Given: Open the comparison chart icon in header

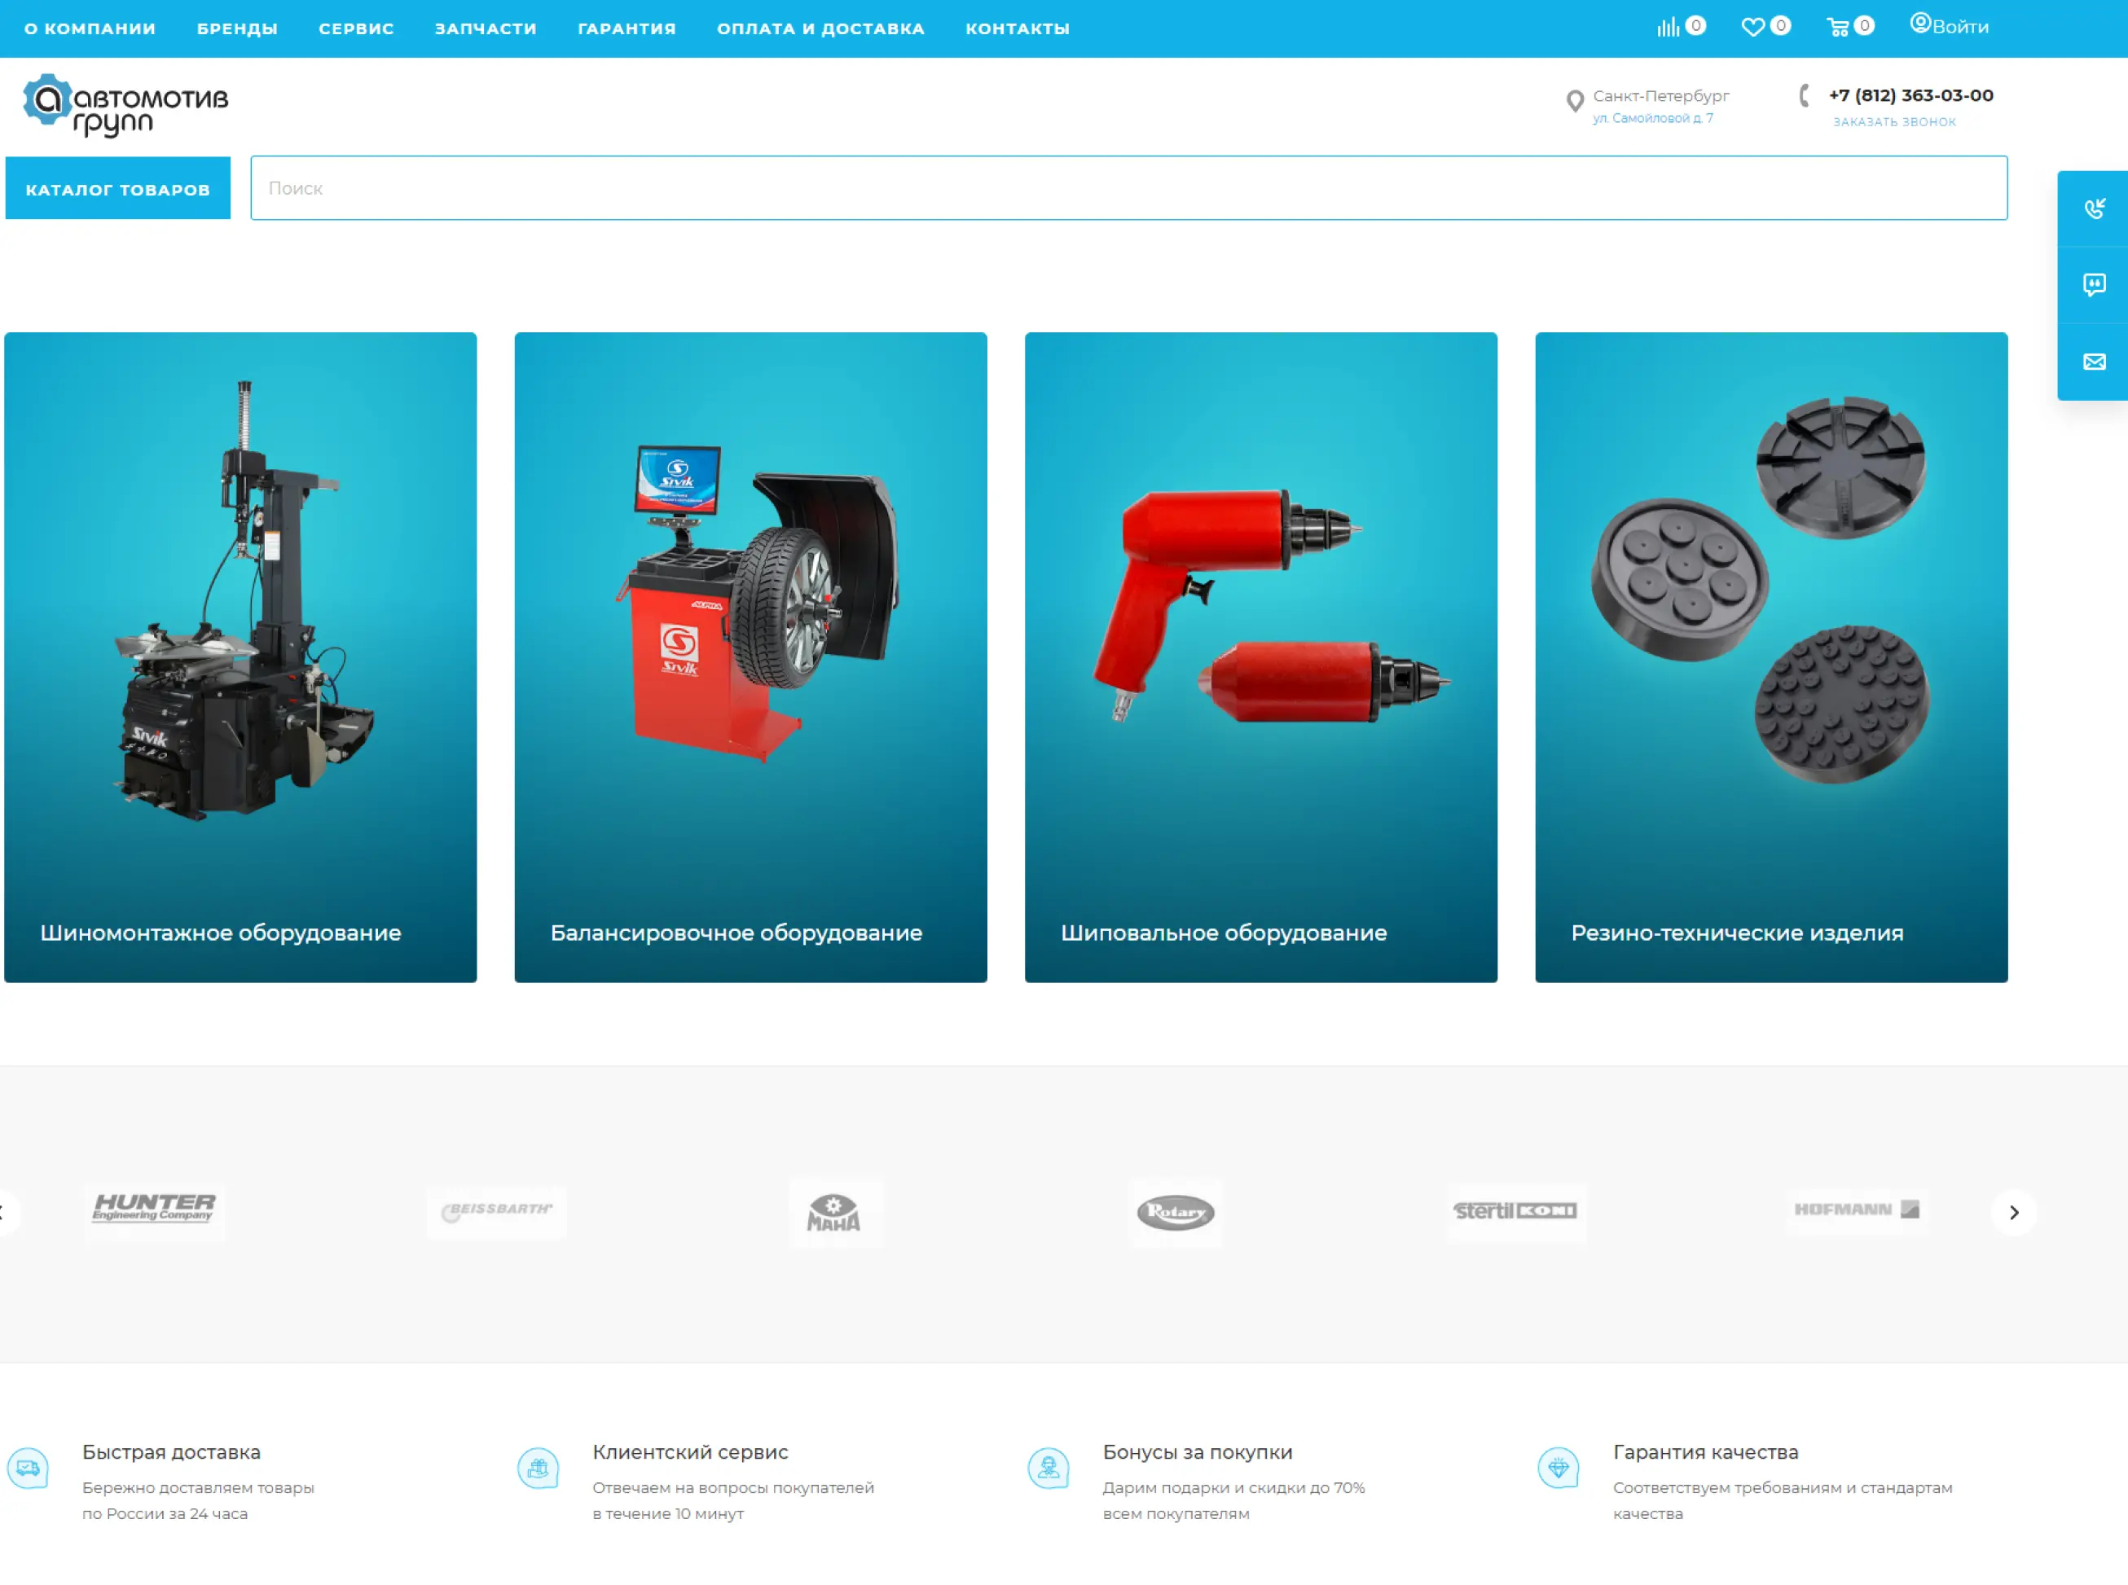Looking at the screenshot, I should coord(1669,27).
